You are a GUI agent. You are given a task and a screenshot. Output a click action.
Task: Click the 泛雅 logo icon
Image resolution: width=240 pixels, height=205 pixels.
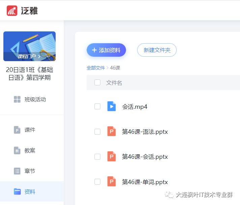click(x=12, y=10)
